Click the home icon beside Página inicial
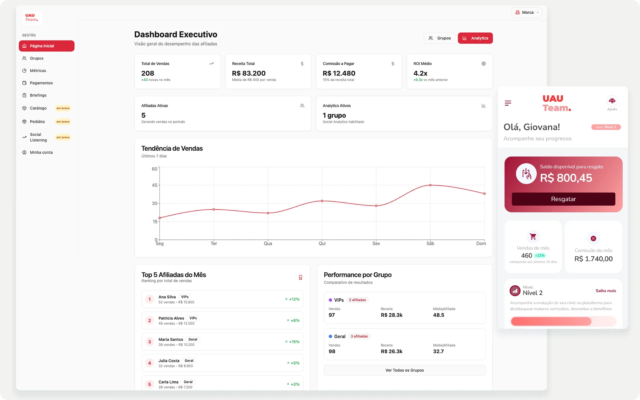Screen dimensions: 640x400 tap(24, 46)
